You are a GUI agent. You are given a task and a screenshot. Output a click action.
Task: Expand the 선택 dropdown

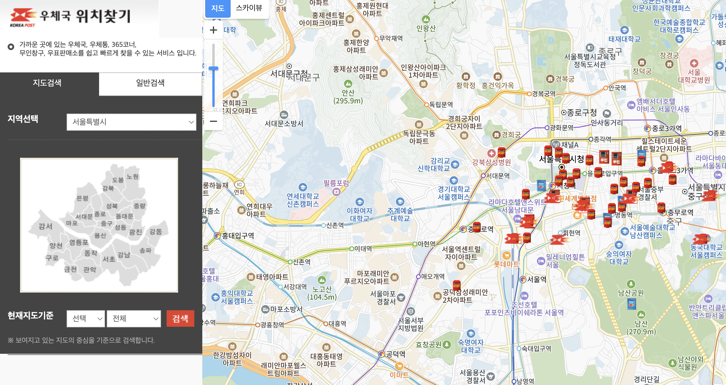pyautogui.click(x=86, y=318)
